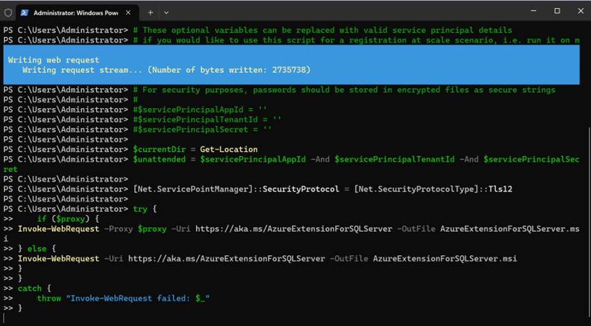Close the Windows PowerShell tab

(x=131, y=12)
